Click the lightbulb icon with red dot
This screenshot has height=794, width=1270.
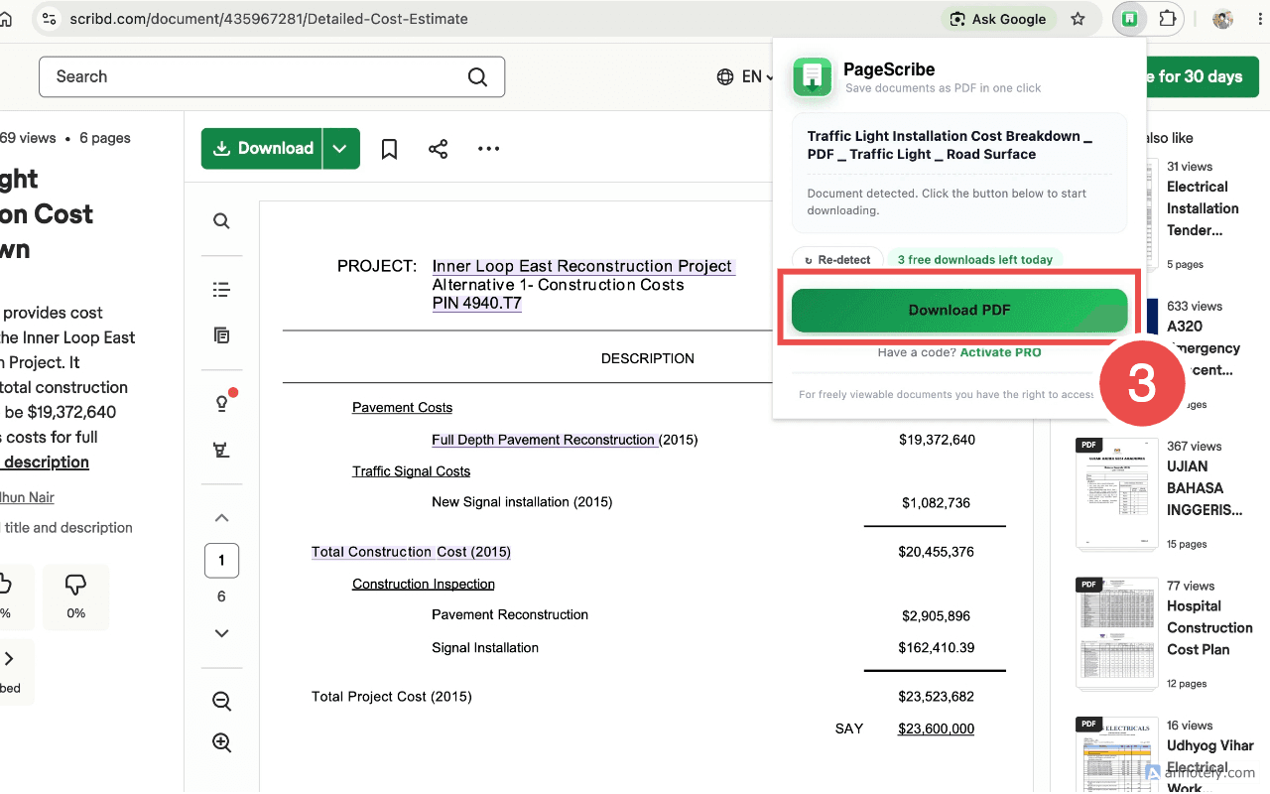[x=222, y=403]
